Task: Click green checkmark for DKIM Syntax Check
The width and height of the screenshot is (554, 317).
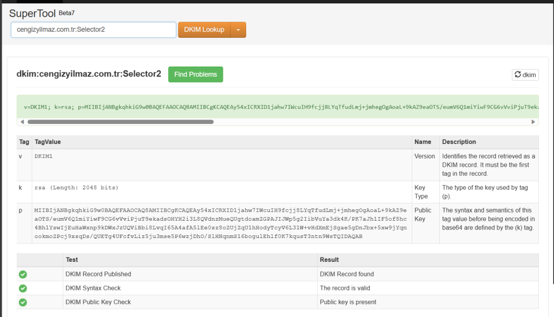Action: (x=23, y=288)
